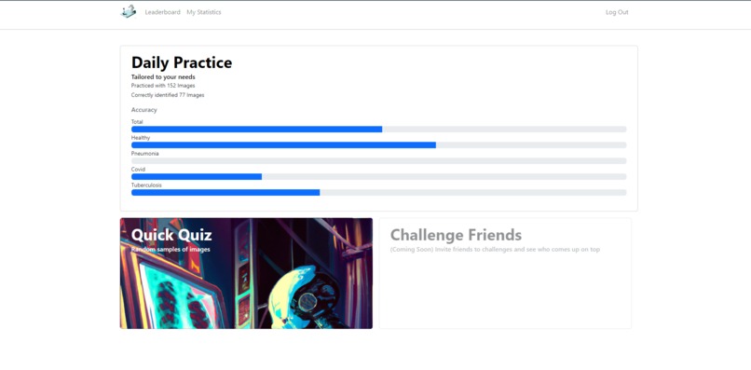Click the Challenge Friends heading
751x370 pixels.
coord(456,235)
